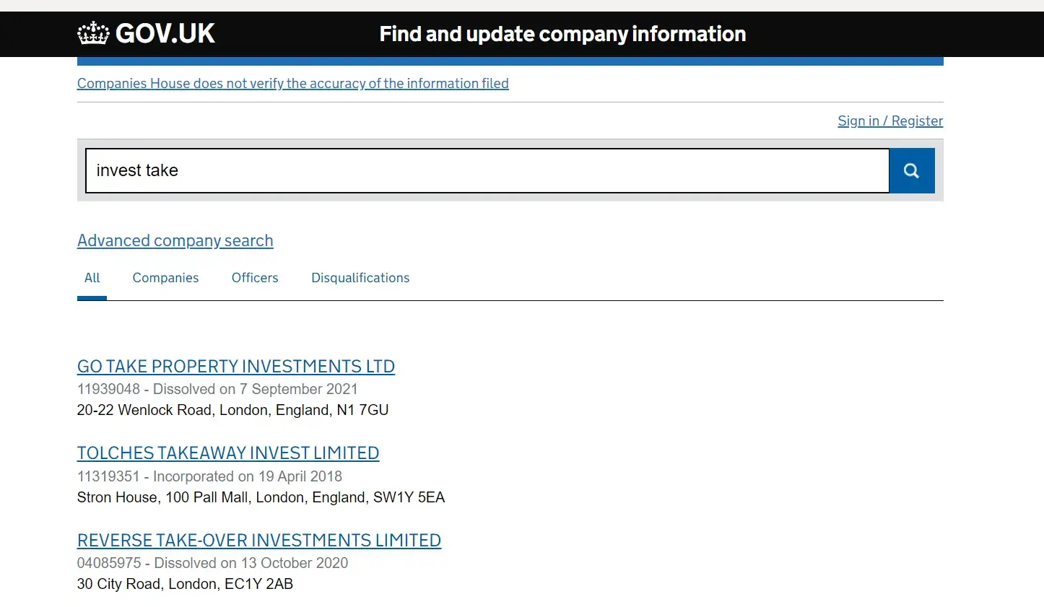This screenshot has width=1044, height=607.
Task: Click the GOV.UK crown logo
Action: point(93,33)
